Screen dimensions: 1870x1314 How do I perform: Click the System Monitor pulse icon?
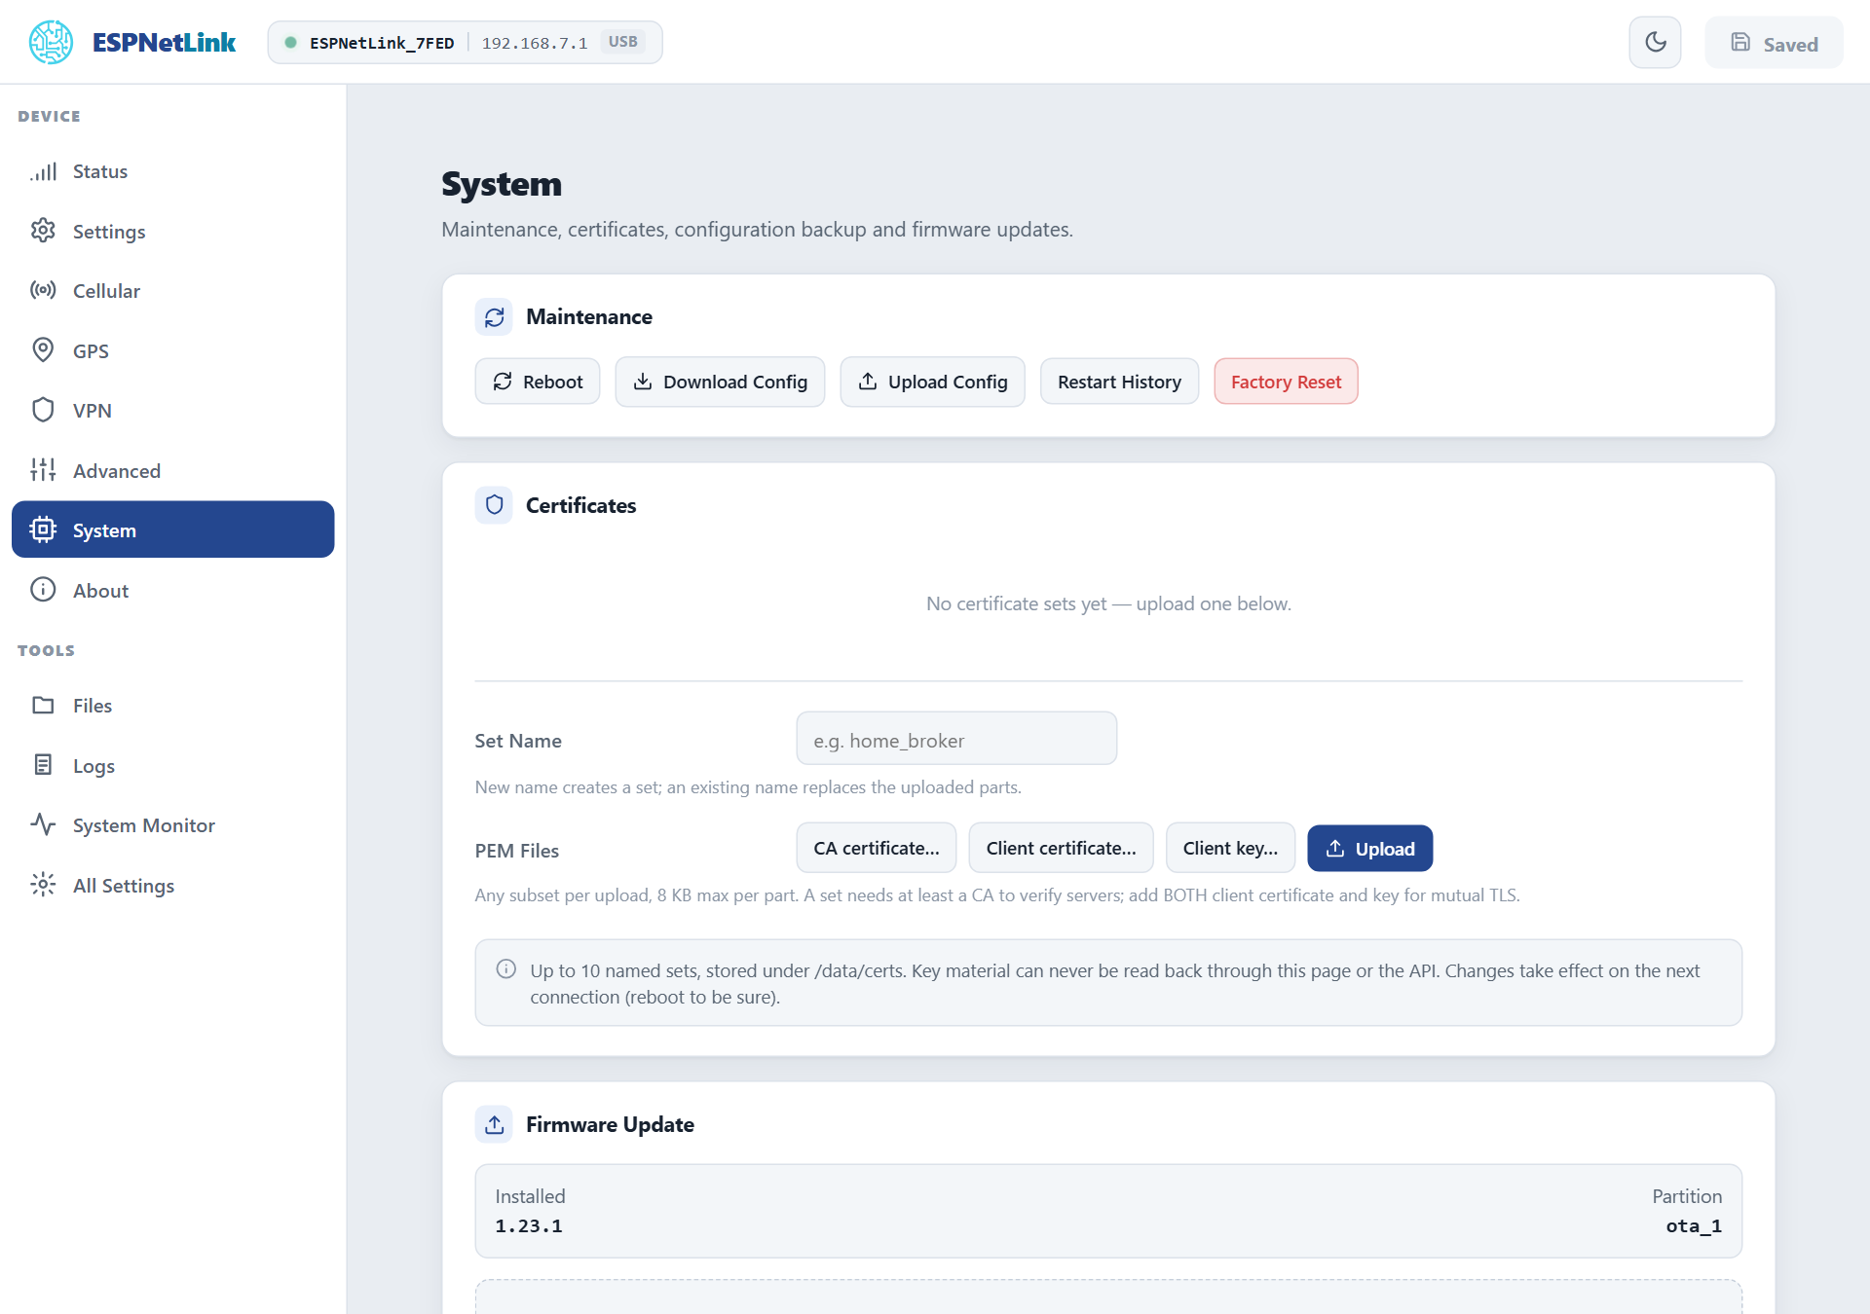[x=43, y=824]
